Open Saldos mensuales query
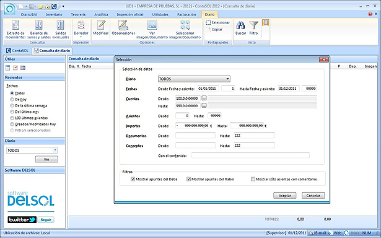The image size is (381, 238). 61,29
